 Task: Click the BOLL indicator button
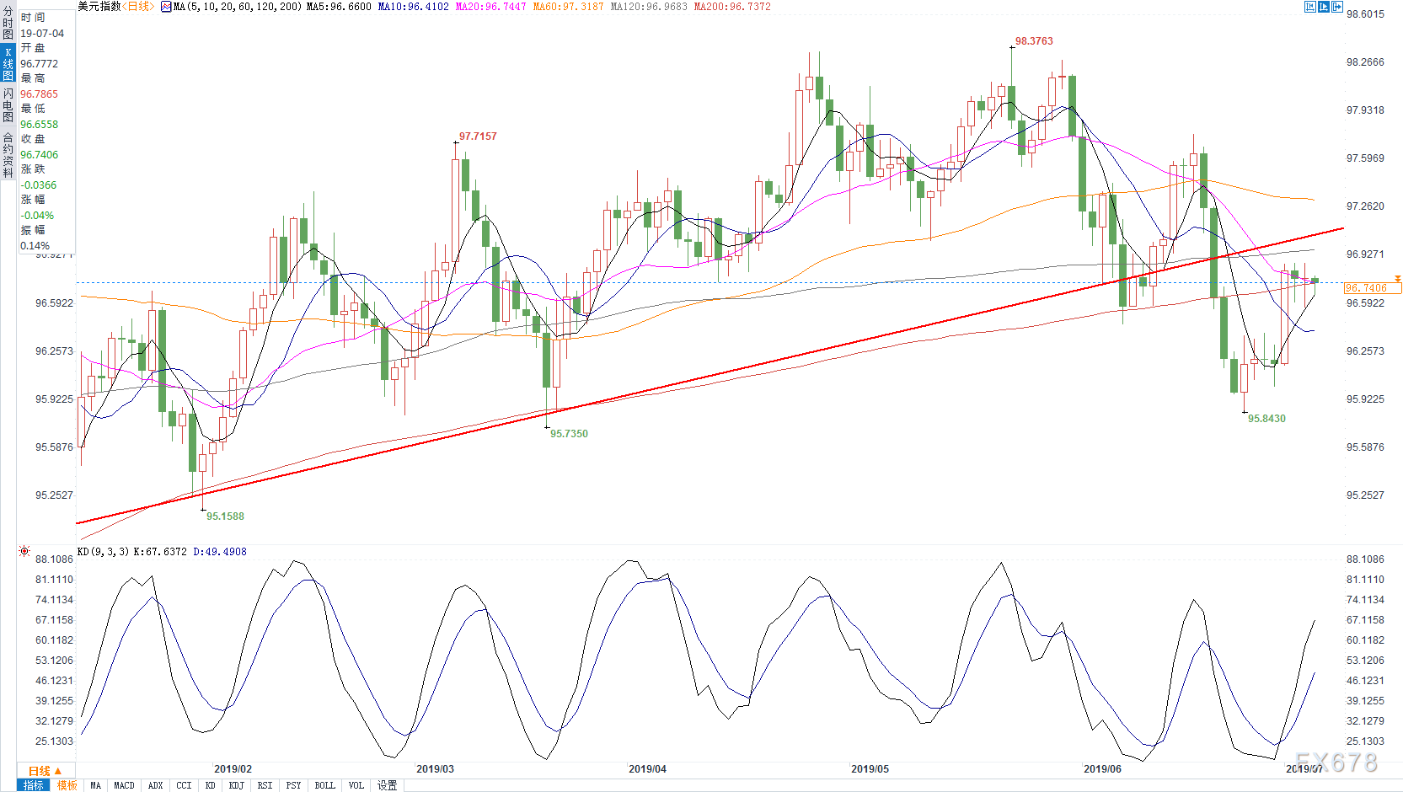[x=324, y=785]
